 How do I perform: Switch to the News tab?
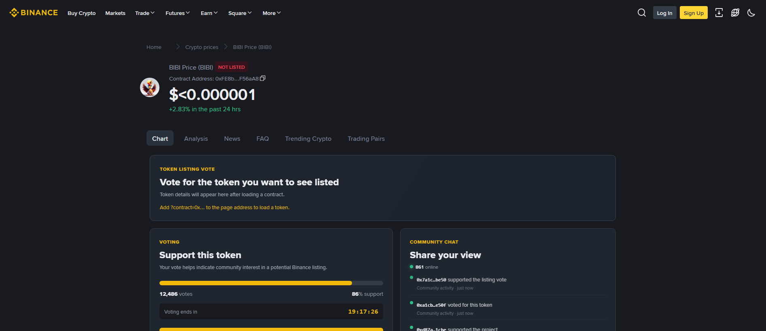pyautogui.click(x=232, y=138)
